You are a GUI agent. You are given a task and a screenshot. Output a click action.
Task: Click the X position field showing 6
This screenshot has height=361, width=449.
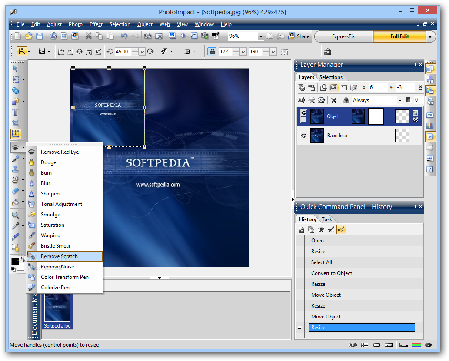point(377,87)
